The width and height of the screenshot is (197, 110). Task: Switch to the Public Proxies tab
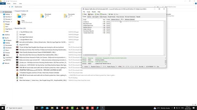103,17
